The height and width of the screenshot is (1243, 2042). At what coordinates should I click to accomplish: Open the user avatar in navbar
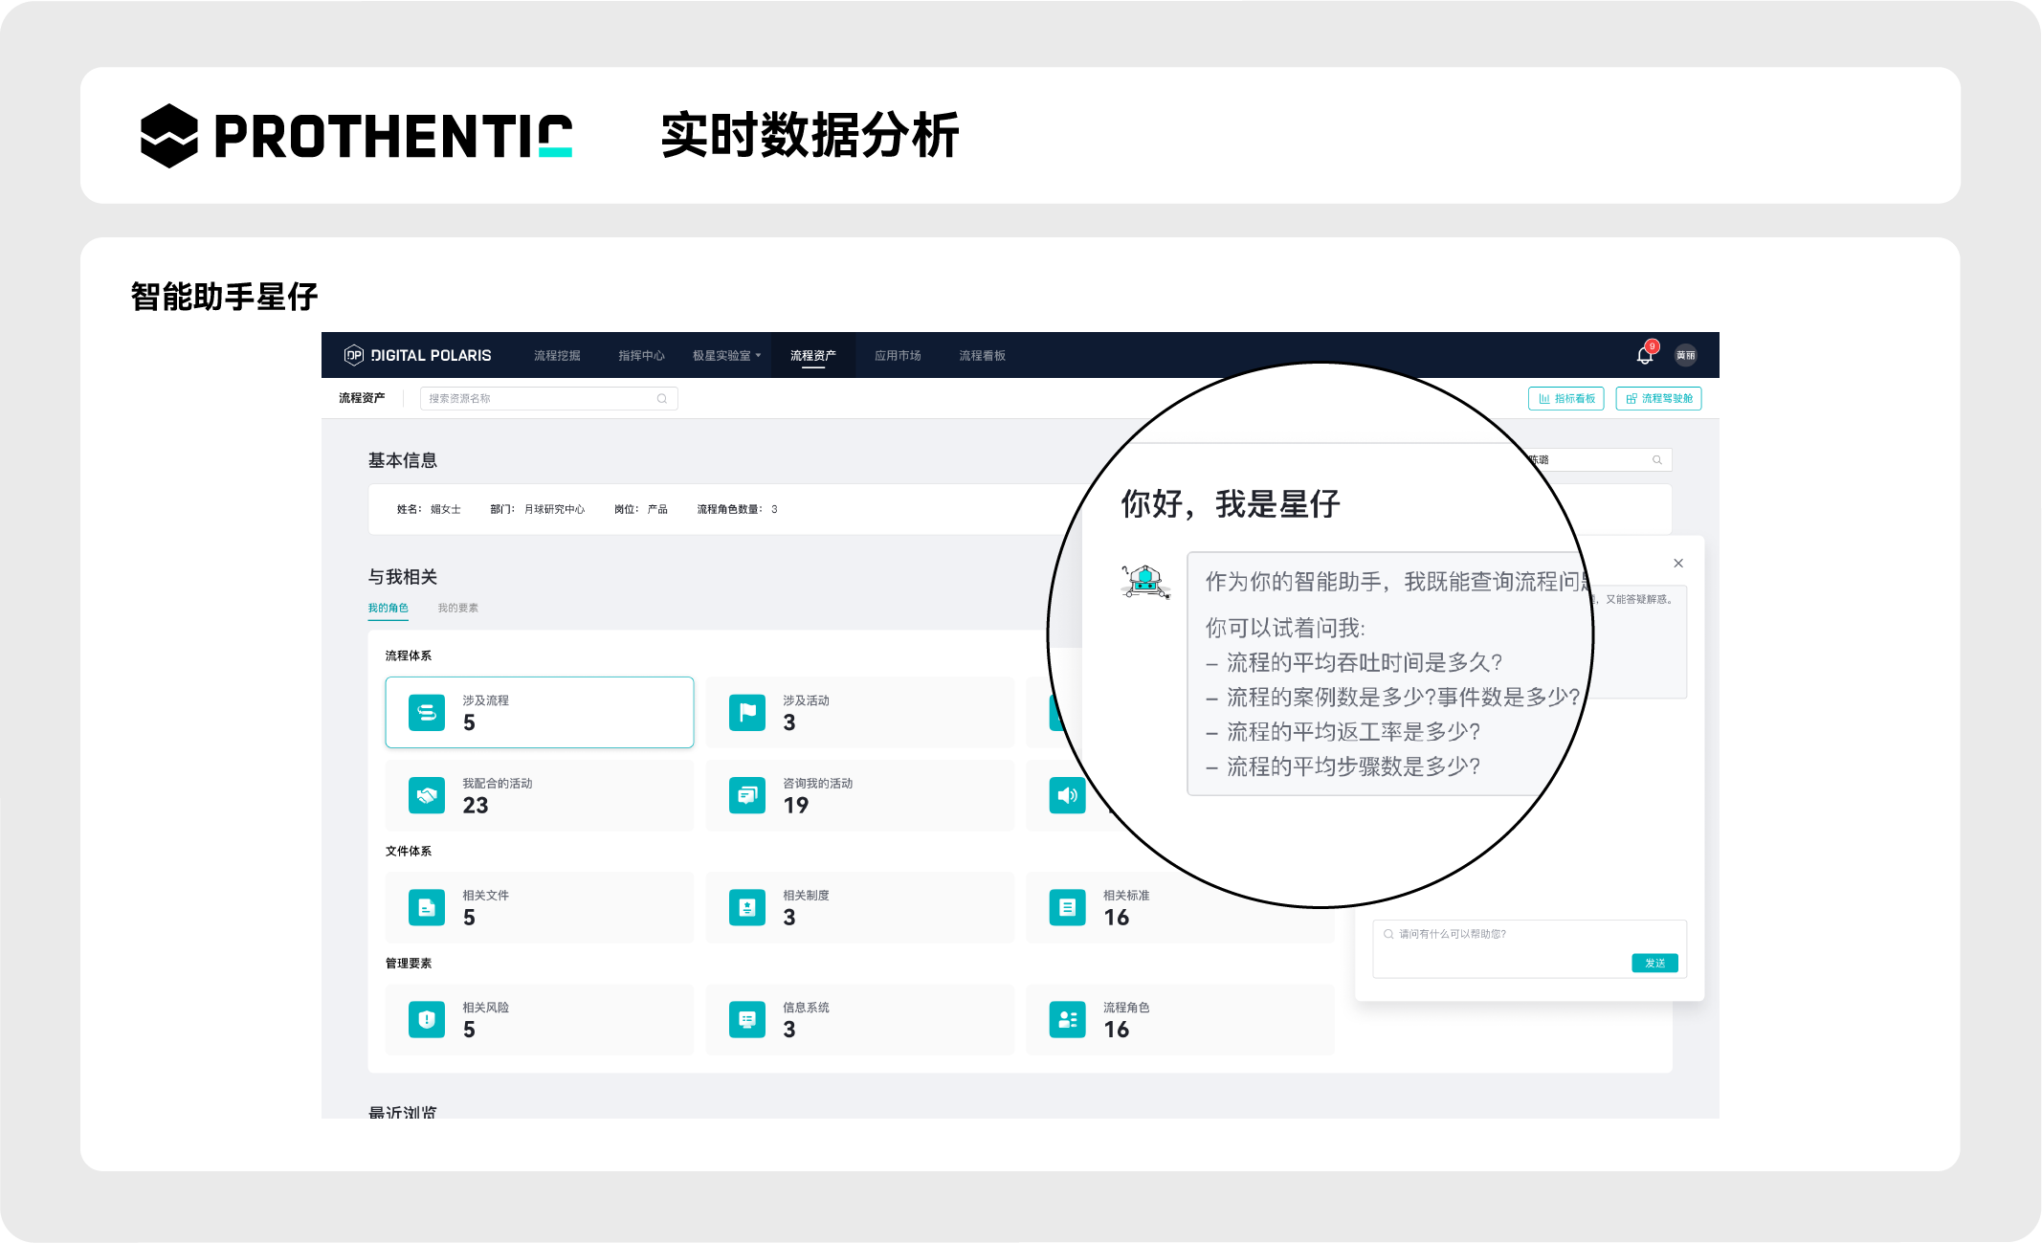click(1685, 355)
